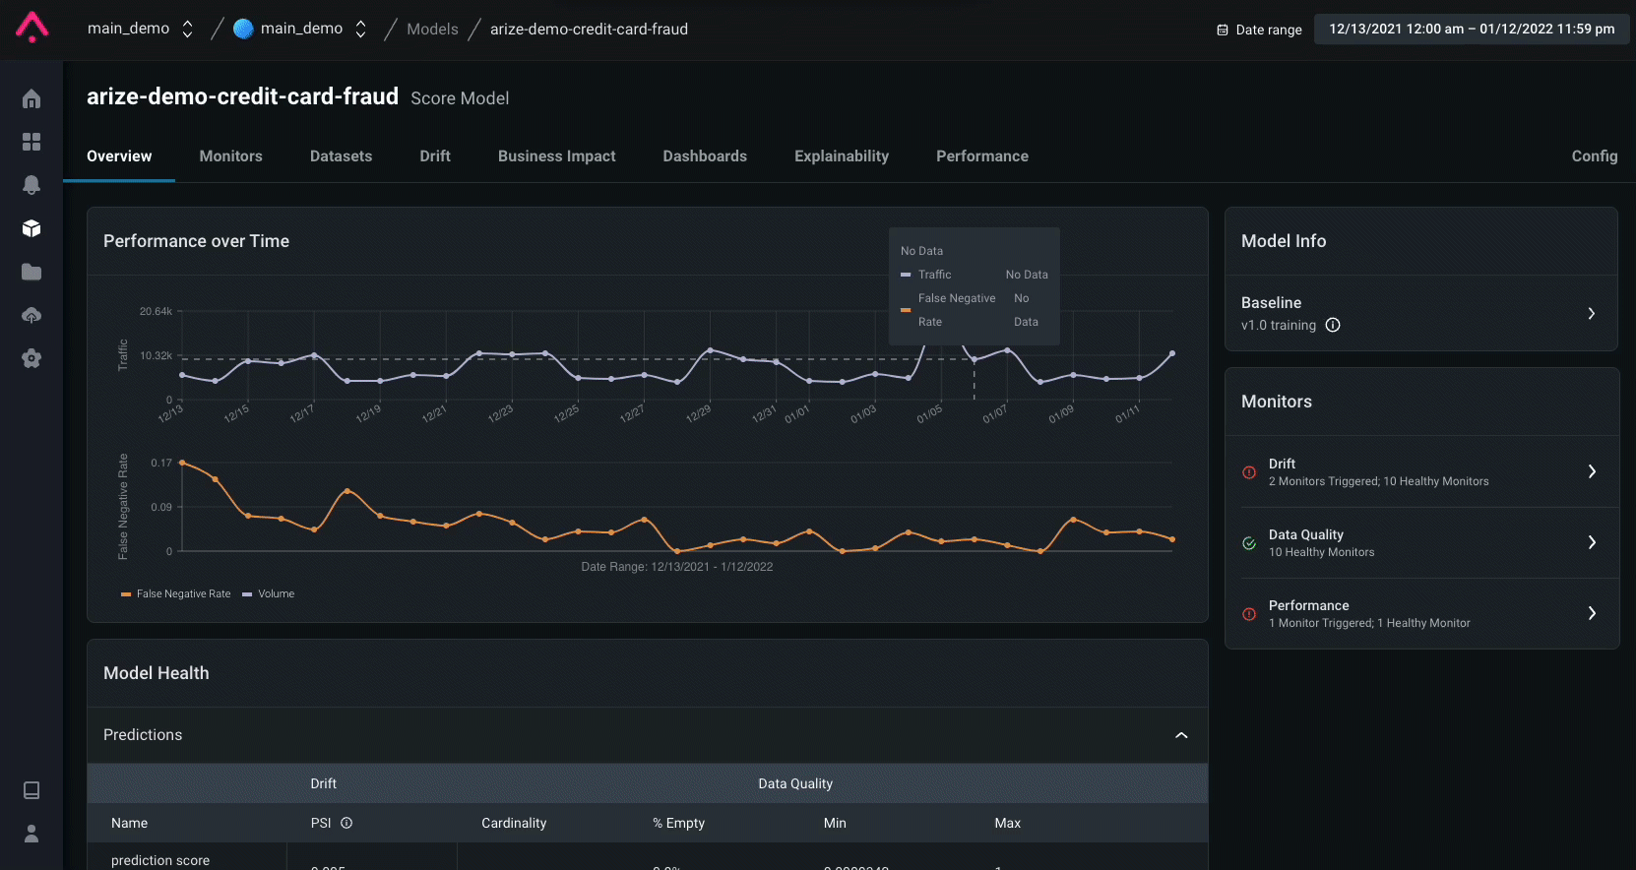Open the dashboards grid icon in sidebar

pos(31,142)
